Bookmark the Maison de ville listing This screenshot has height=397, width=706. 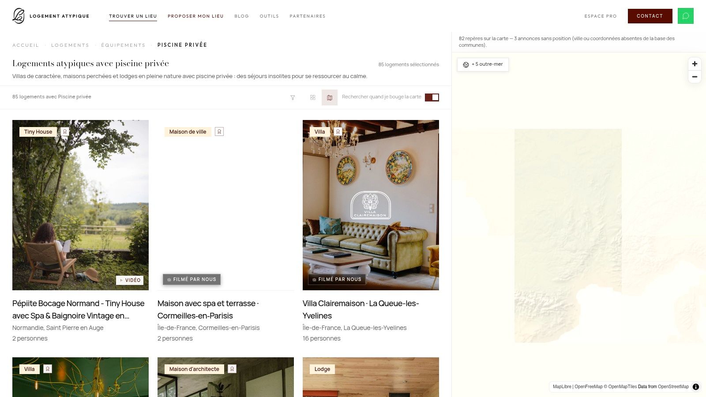tap(219, 131)
